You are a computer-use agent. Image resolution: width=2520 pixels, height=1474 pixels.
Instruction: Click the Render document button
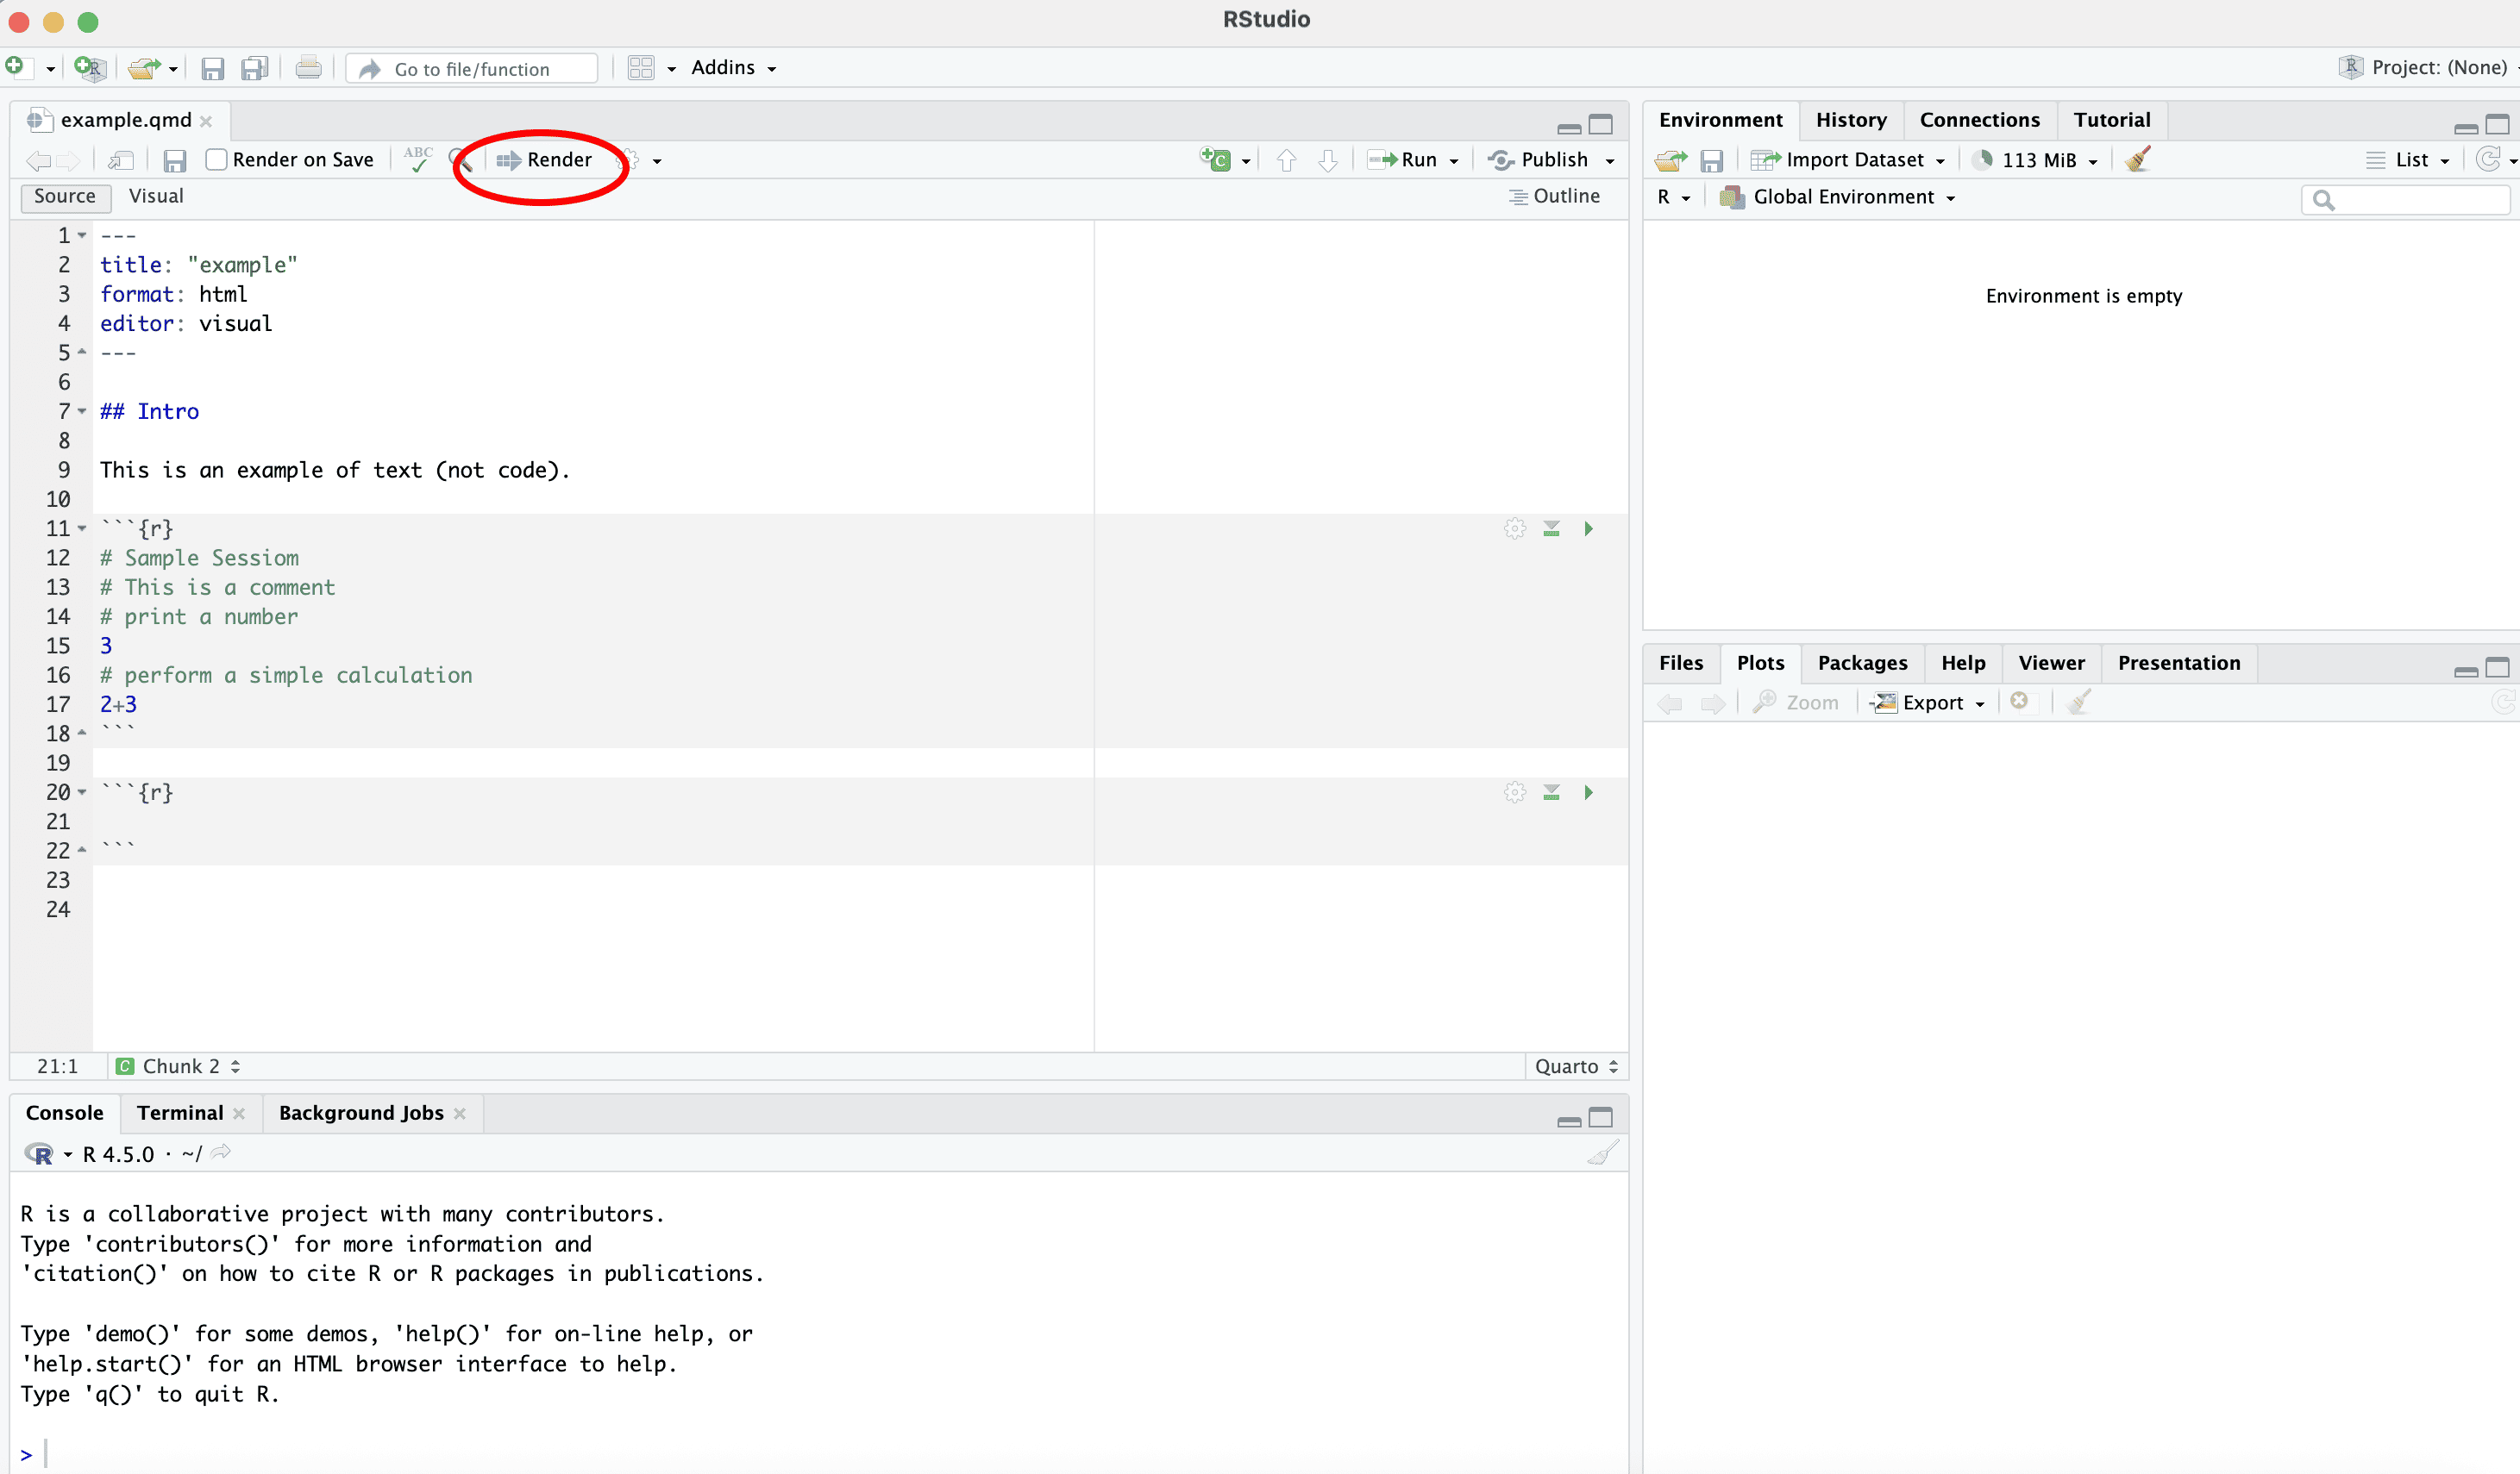(x=545, y=159)
